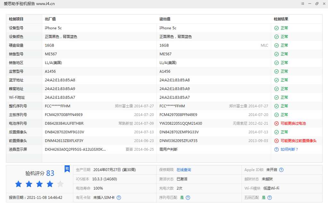Image resolution: width=328 pixels, height=206 pixels.
Task: Click the MLC label in 硬盘容量 row
Action: tap(264, 45)
